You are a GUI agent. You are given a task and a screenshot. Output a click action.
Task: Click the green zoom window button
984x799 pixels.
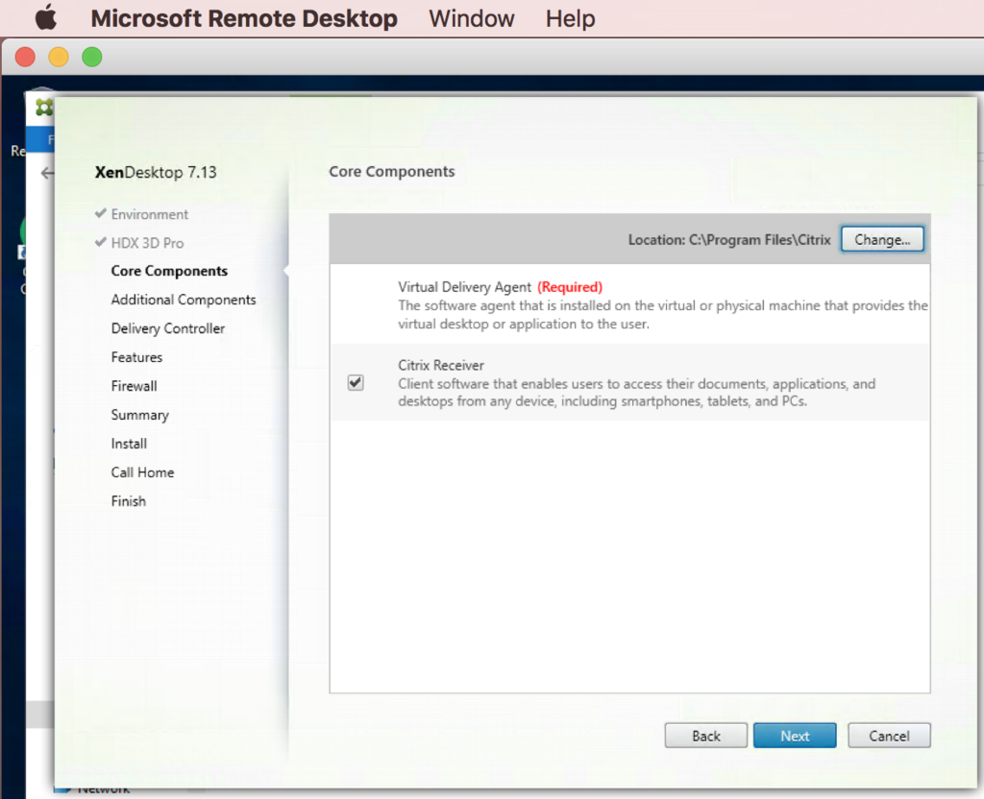[91, 57]
